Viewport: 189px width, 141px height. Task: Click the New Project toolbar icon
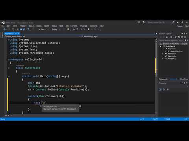point(13,29)
